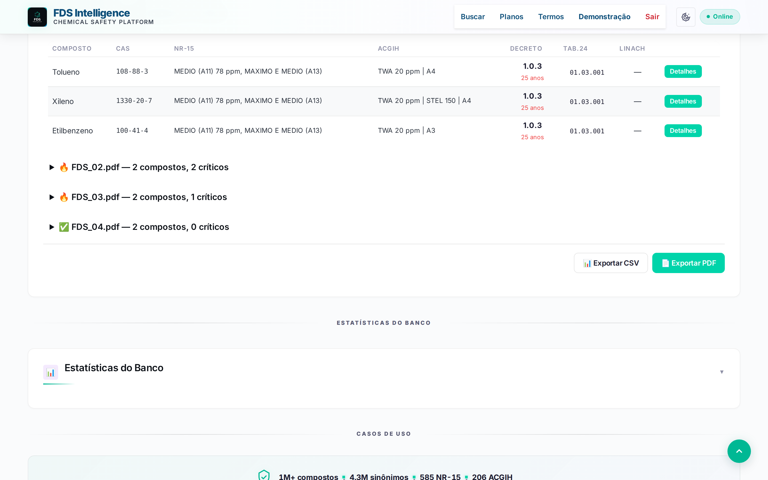The image size is (768, 480).
Task: Expand the Estatísticas do Banco panel arrow
Action: pyautogui.click(x=722, y=372)
